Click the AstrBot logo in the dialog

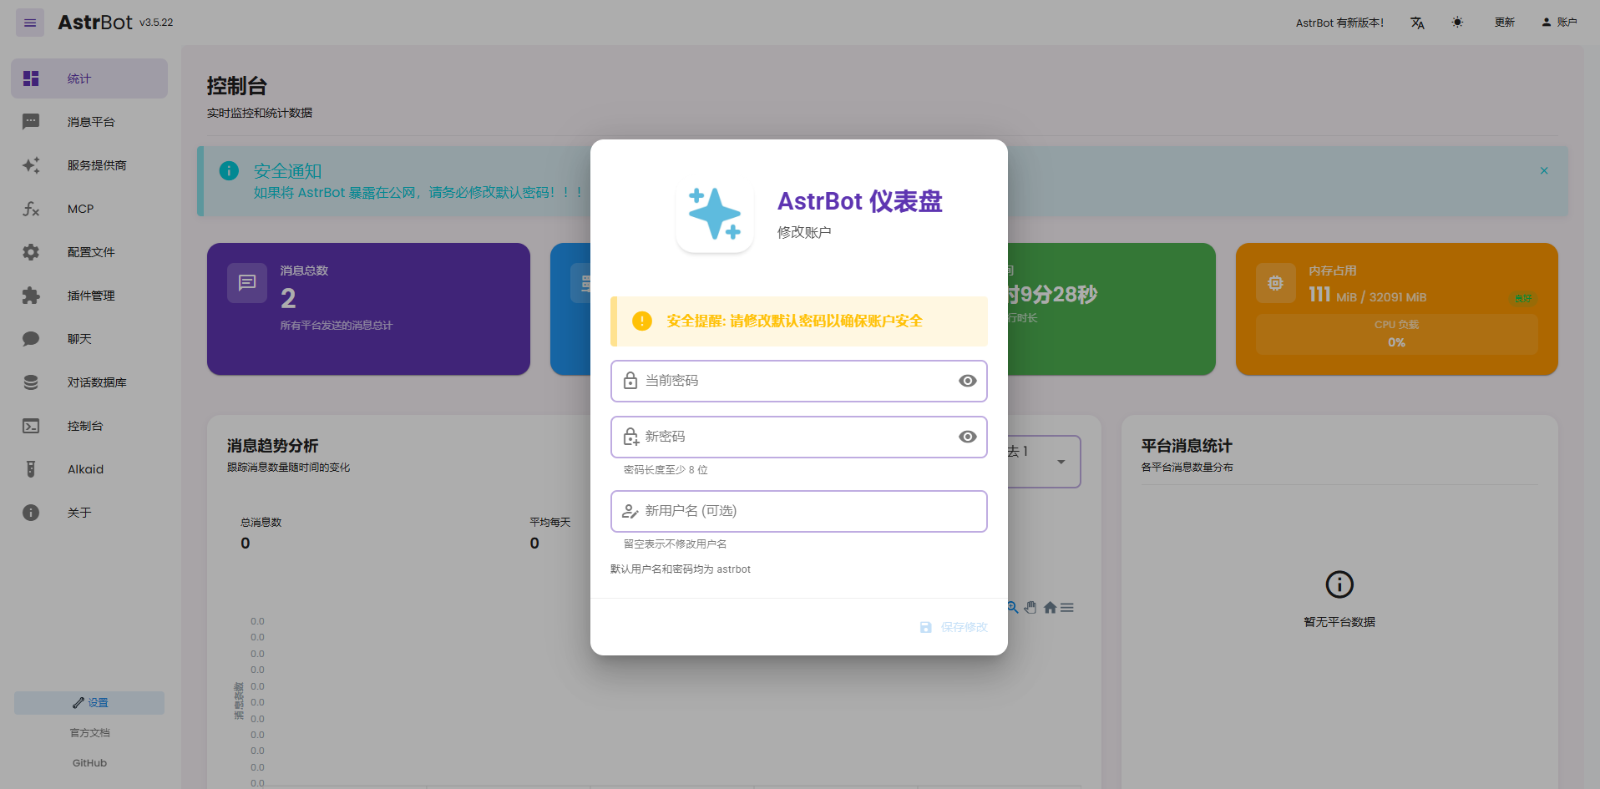click(x=715, y=214)
